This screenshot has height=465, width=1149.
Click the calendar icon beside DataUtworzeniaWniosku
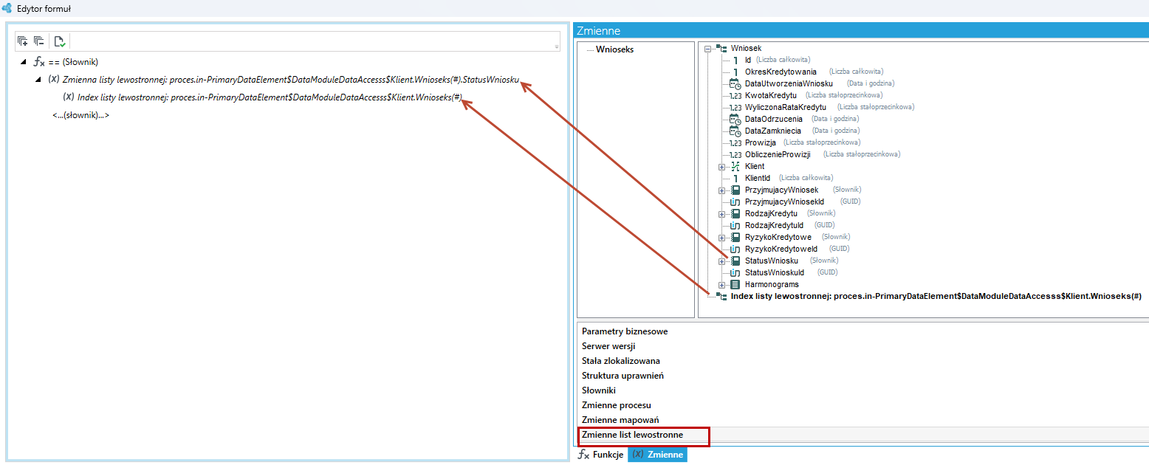point(735,83)
